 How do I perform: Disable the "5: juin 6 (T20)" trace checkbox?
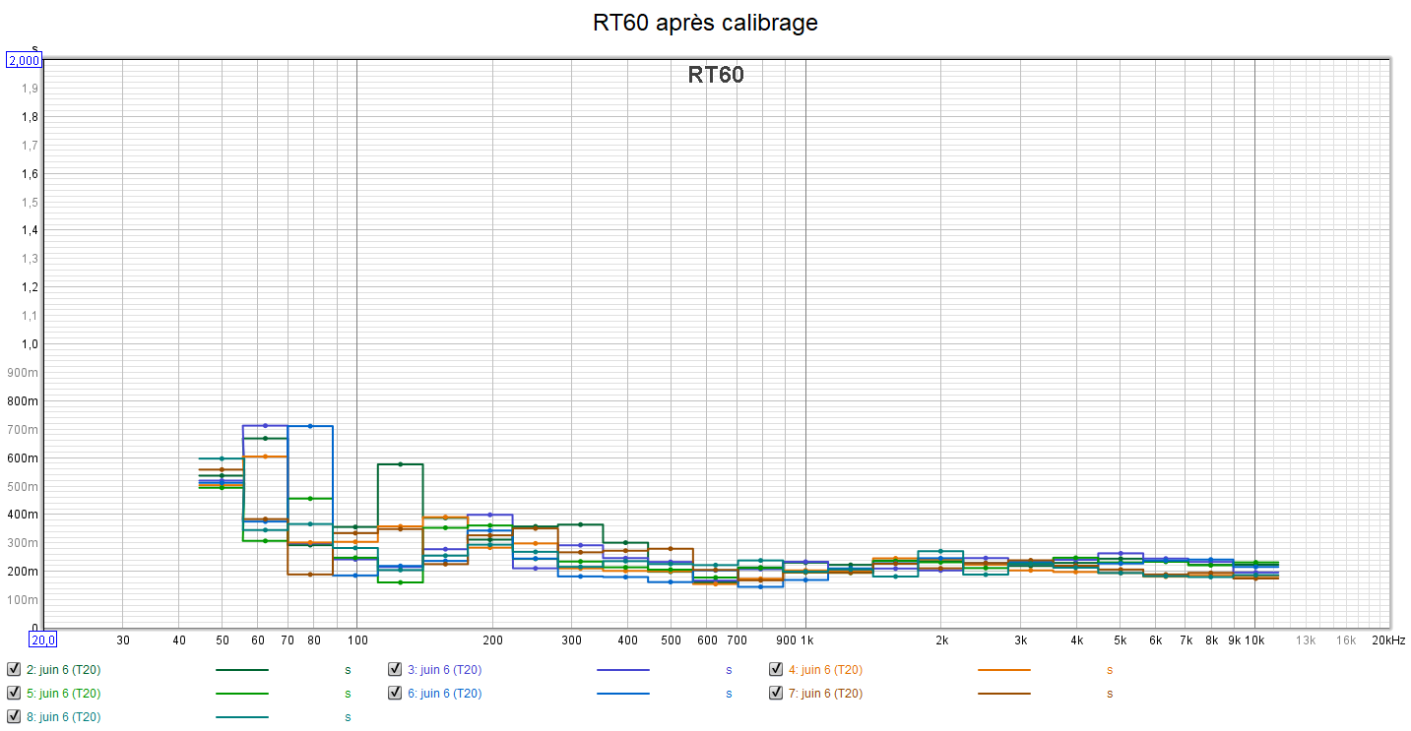click(x=14, y=693)
